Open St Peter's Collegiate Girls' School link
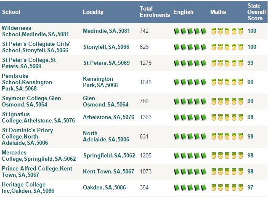This screenshot has width=268, height=197. (36, 47)
